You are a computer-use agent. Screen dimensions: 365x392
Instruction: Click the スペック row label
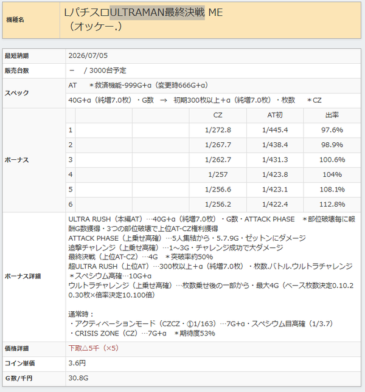17,93
